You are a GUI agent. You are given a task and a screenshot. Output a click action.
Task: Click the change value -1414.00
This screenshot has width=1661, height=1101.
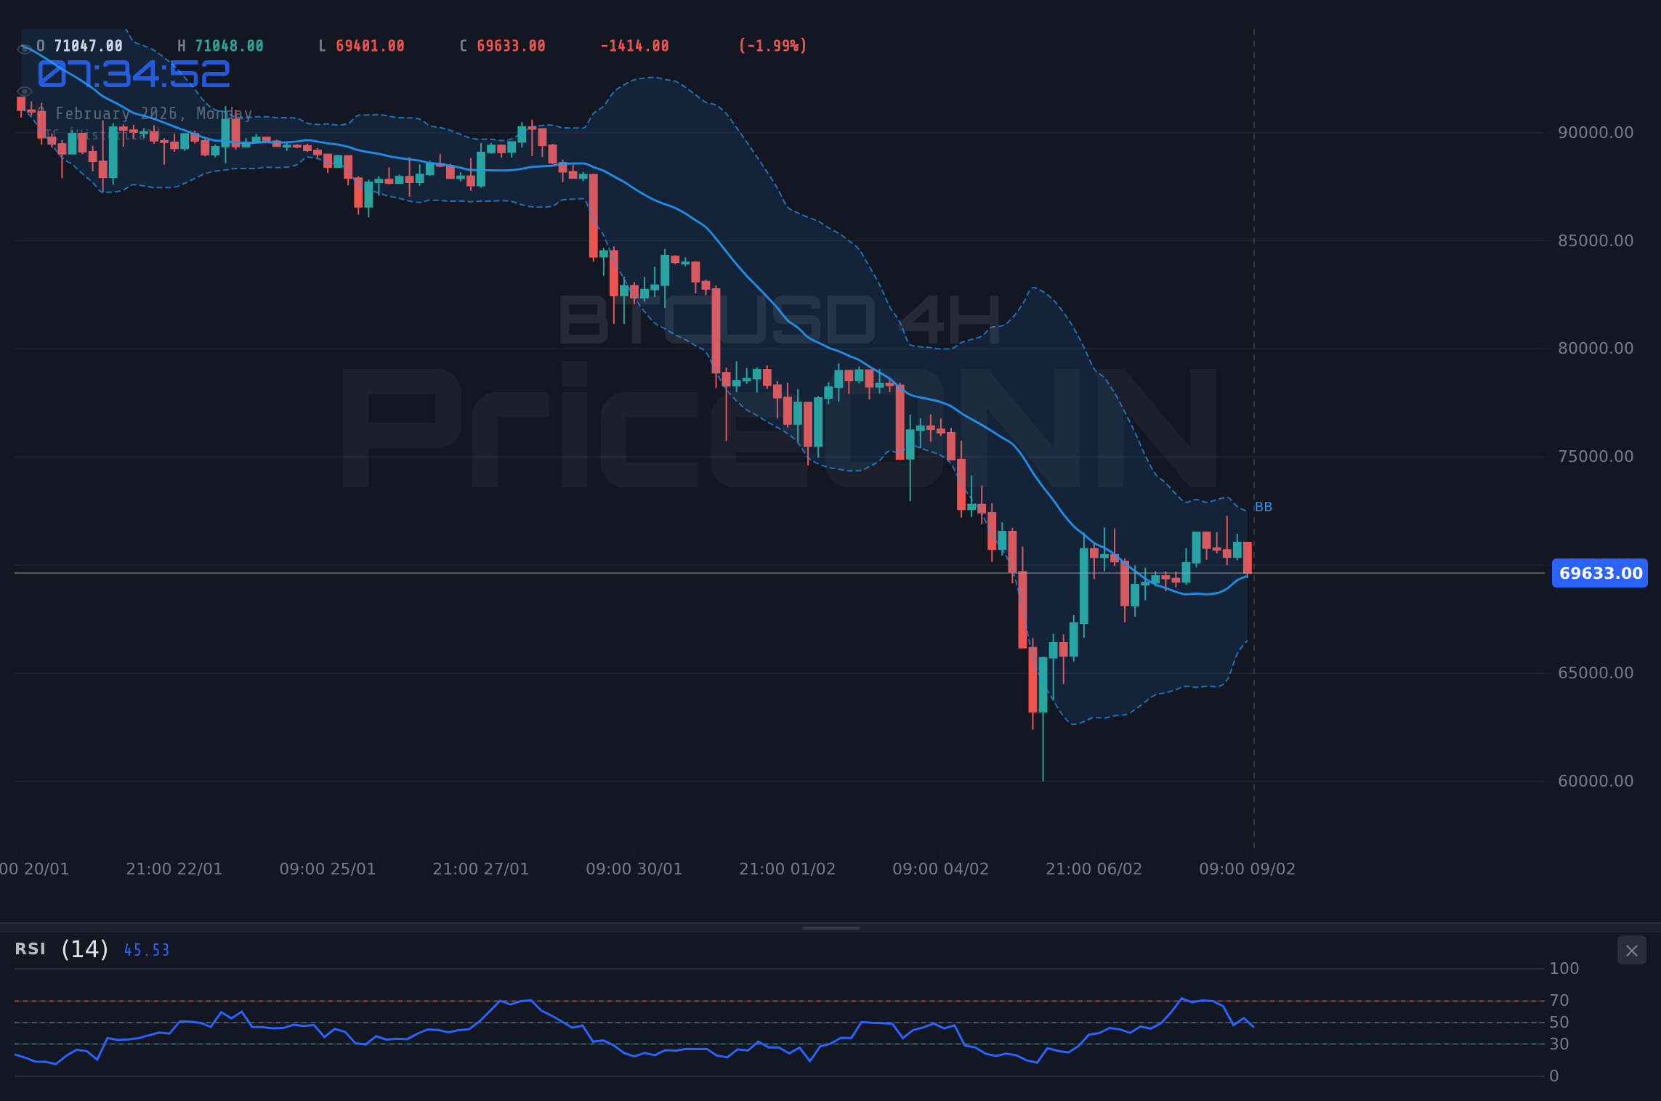(634, 46)
